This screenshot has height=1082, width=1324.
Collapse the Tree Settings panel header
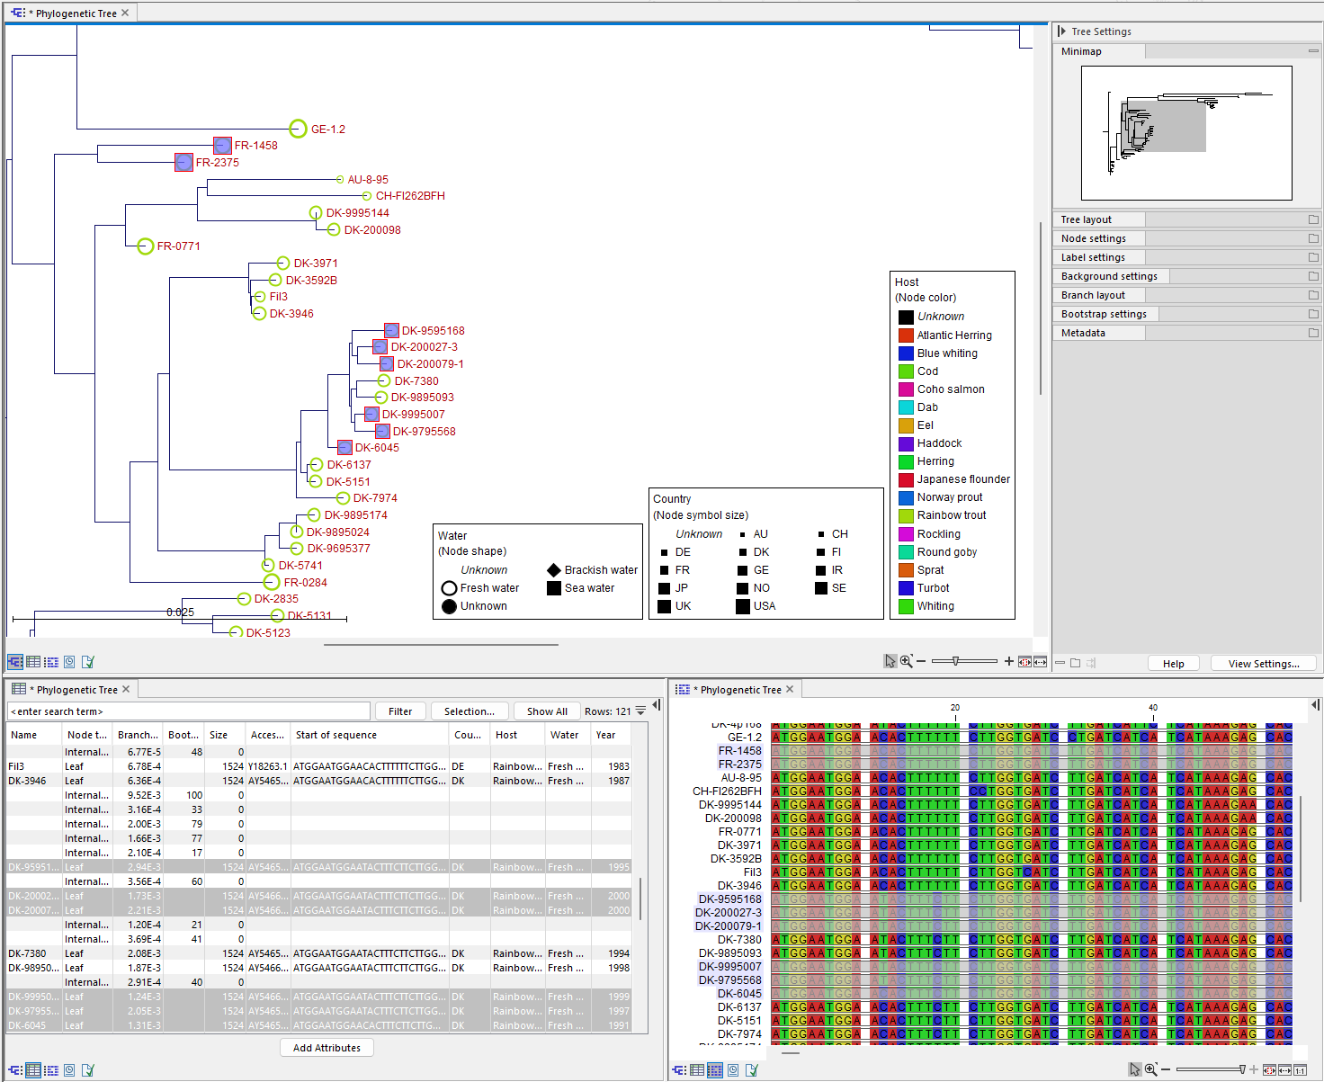pos(1063,31)
